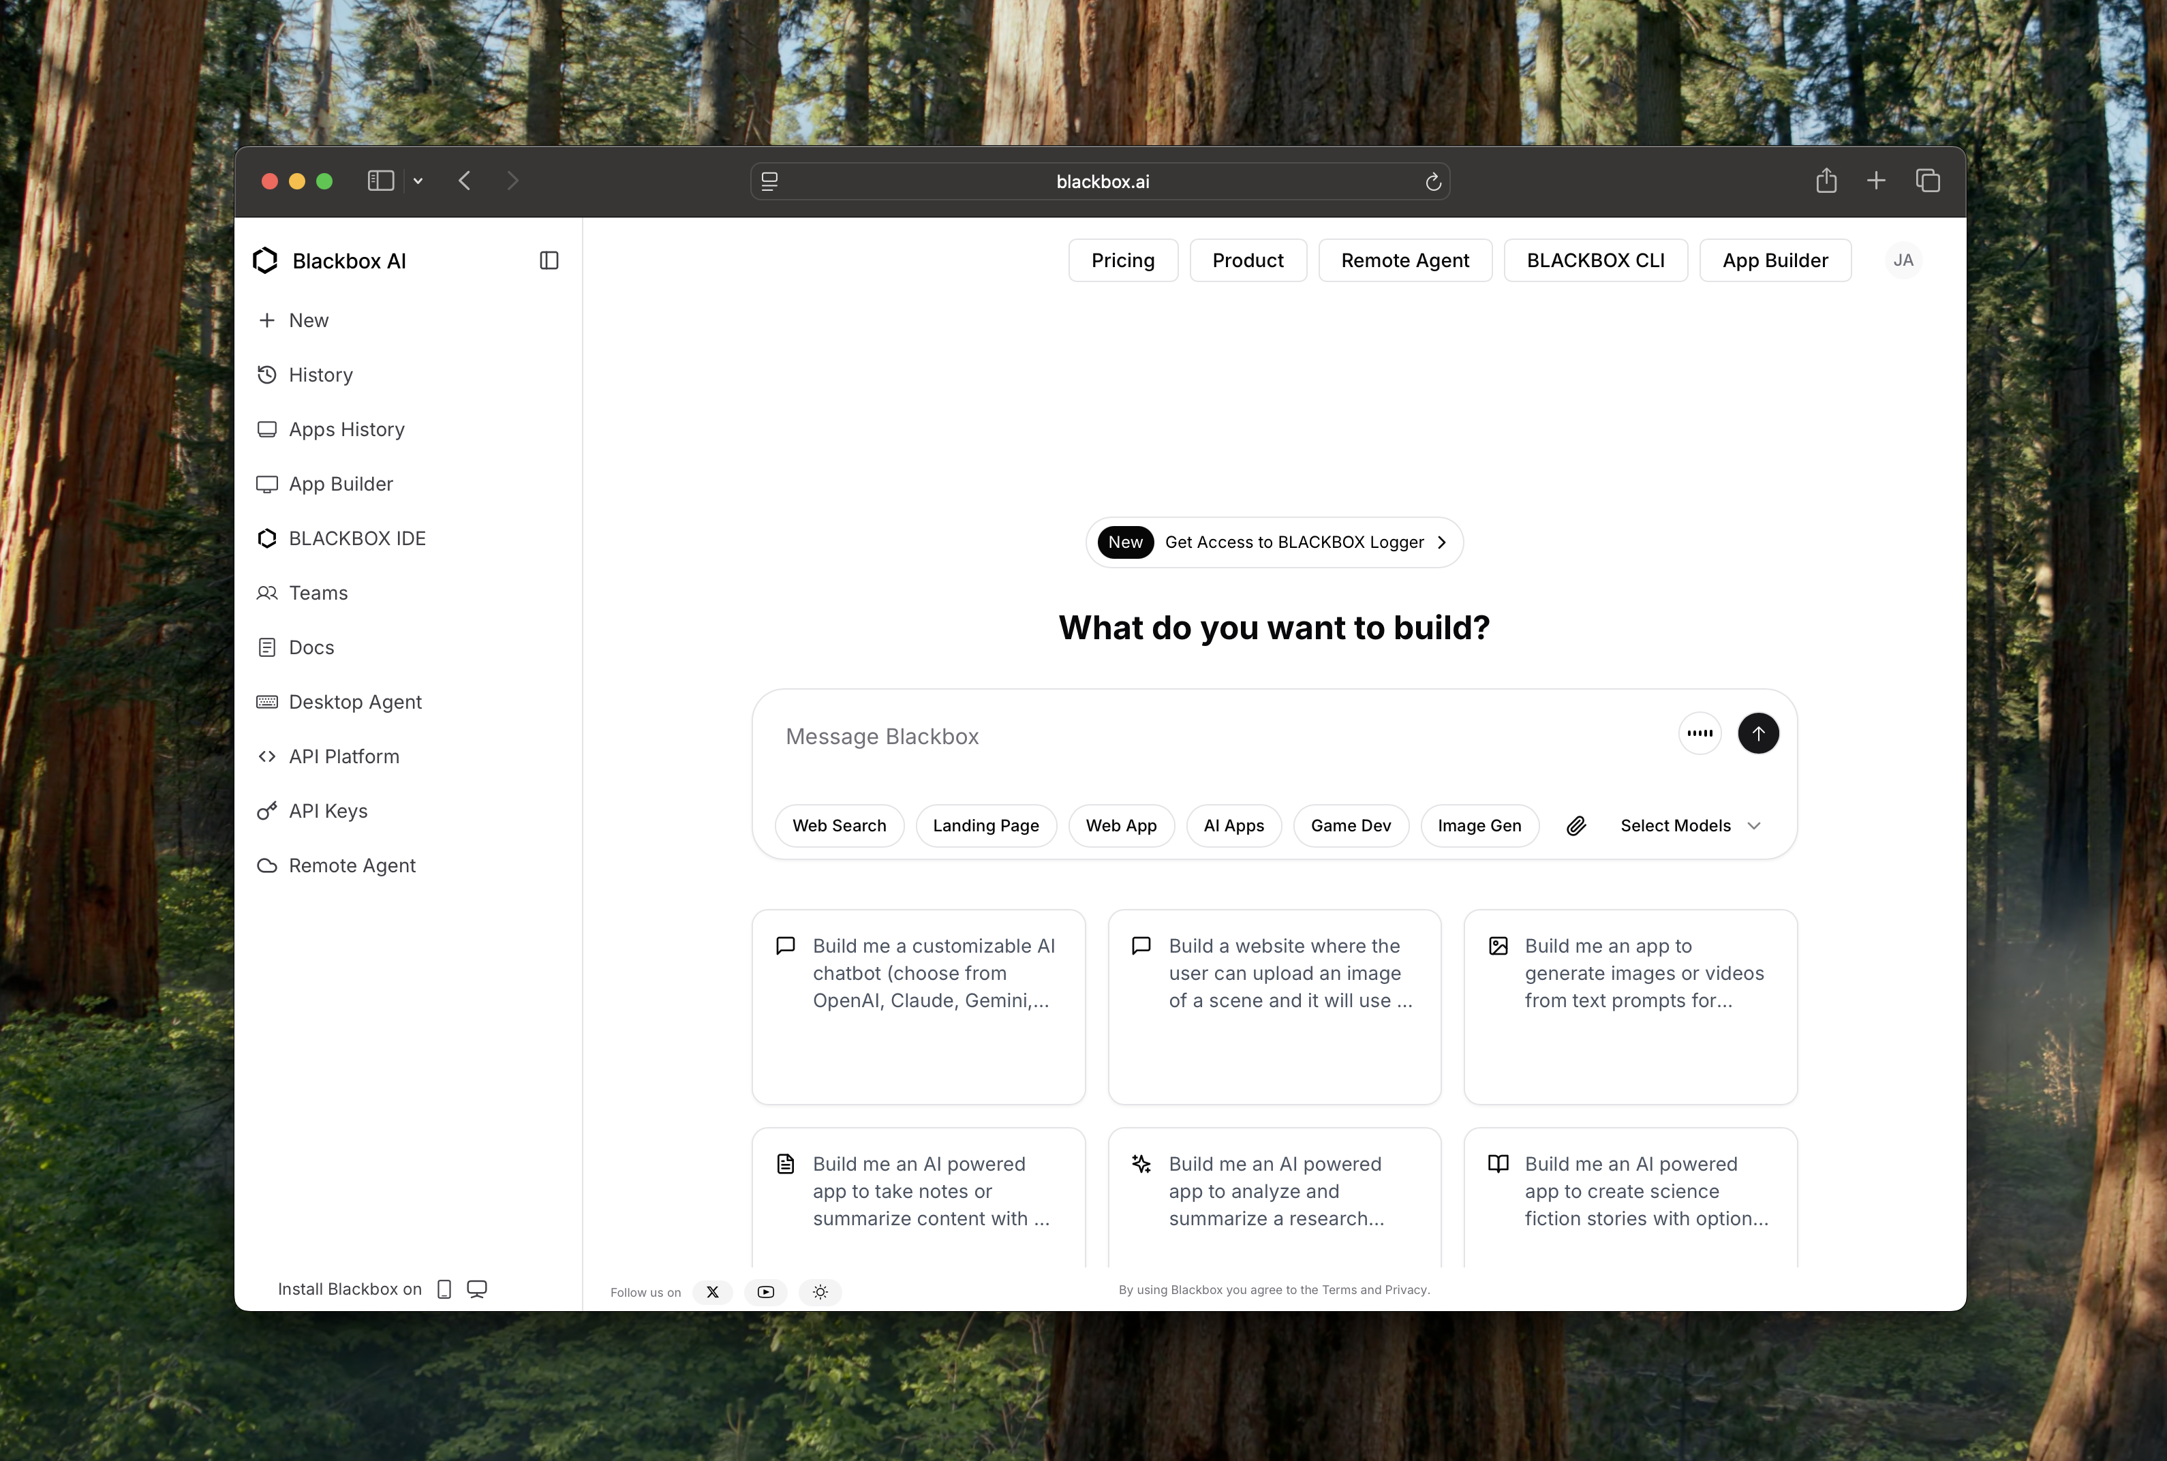
Task: Click the mobile install phone icon
Action: pos(444,1289)
